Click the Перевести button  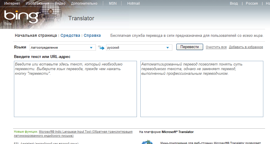[x=189, y=47]
